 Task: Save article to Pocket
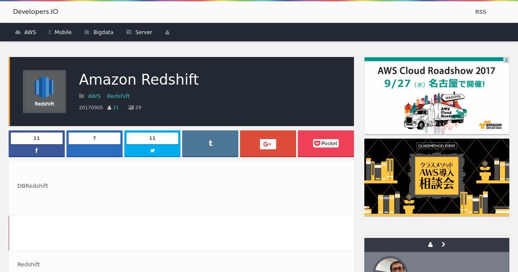[326, 144]
